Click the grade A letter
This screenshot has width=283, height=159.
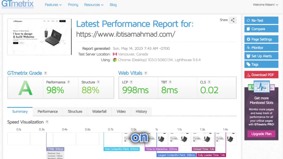[25, 88]
